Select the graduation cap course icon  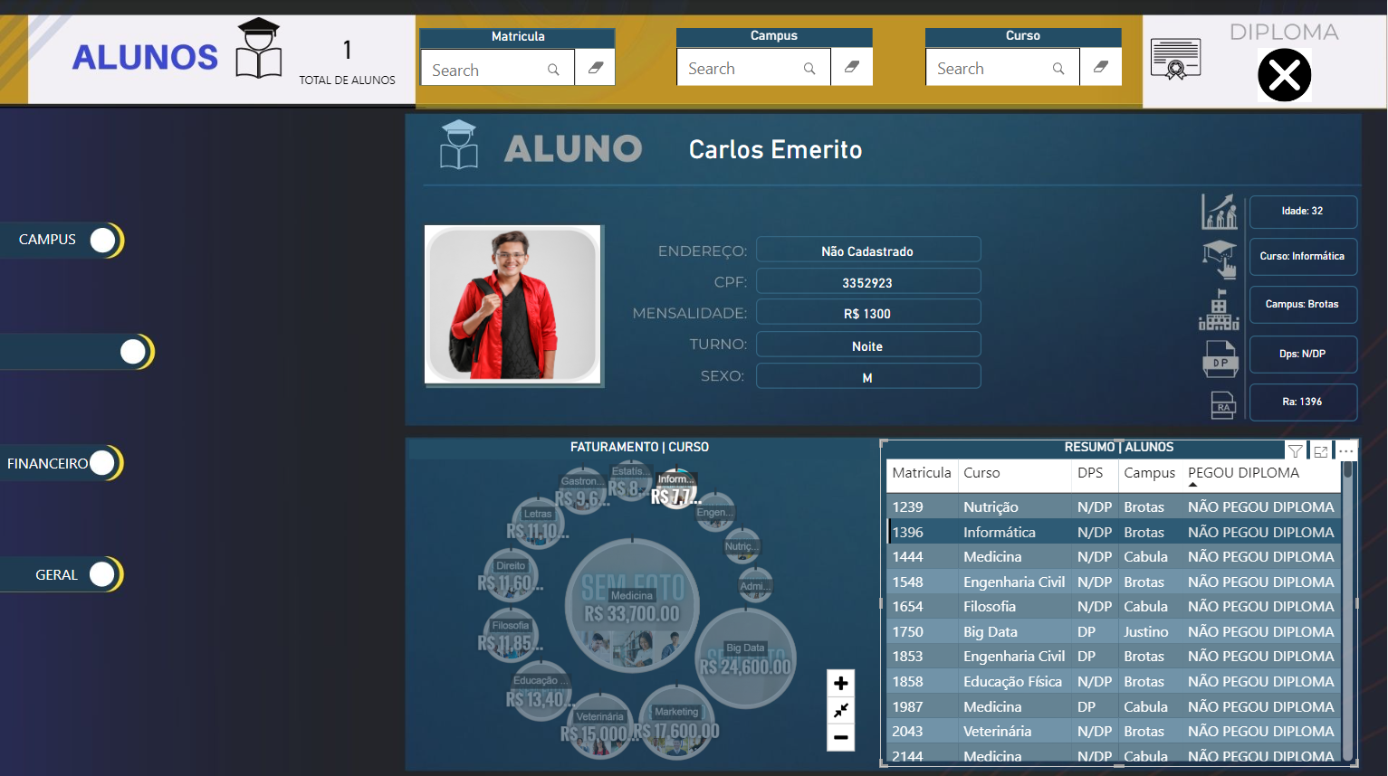tap(1219, 260)
